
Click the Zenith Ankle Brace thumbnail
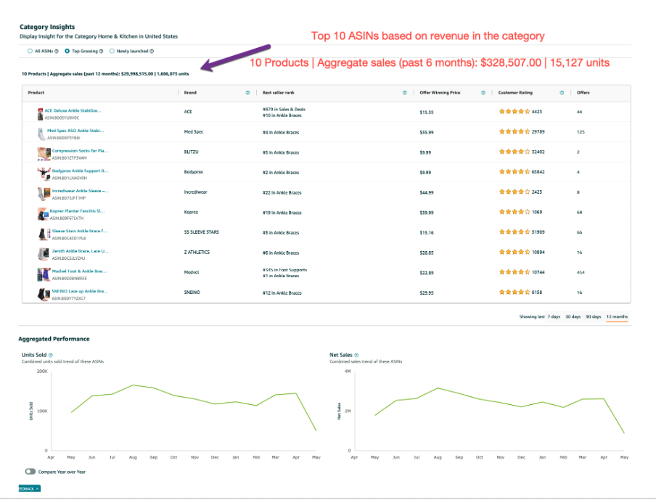click(x=44, y=255)
